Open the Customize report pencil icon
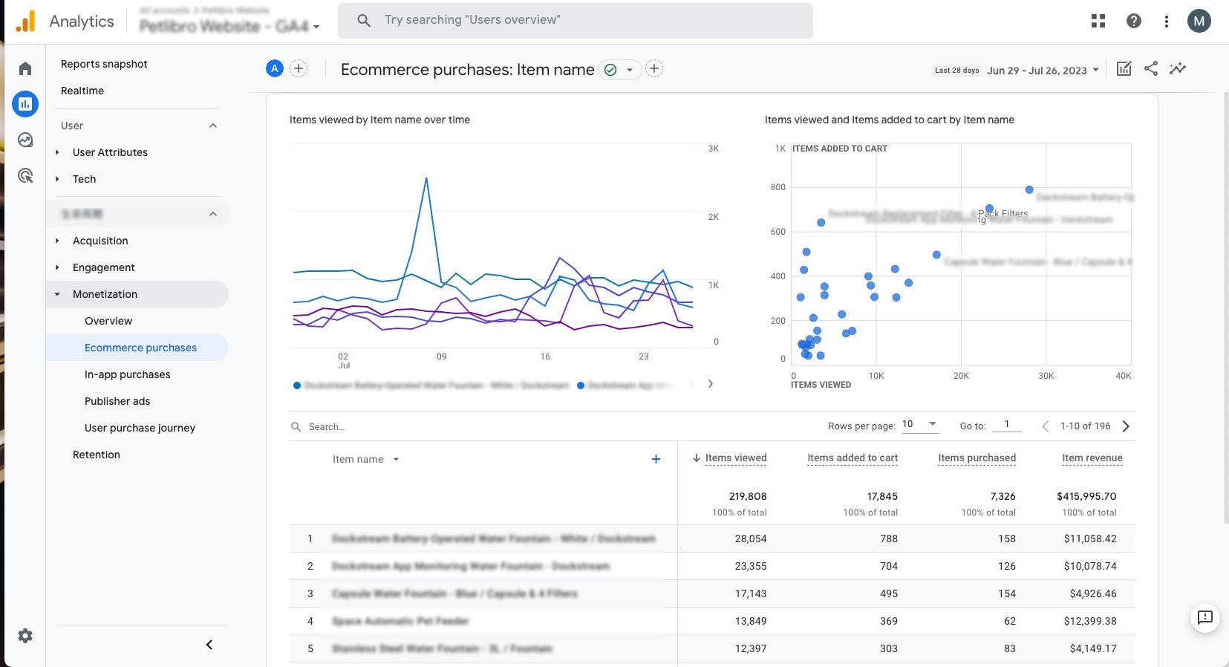This screenshot has height=667, width=1229. [1124, 69]
